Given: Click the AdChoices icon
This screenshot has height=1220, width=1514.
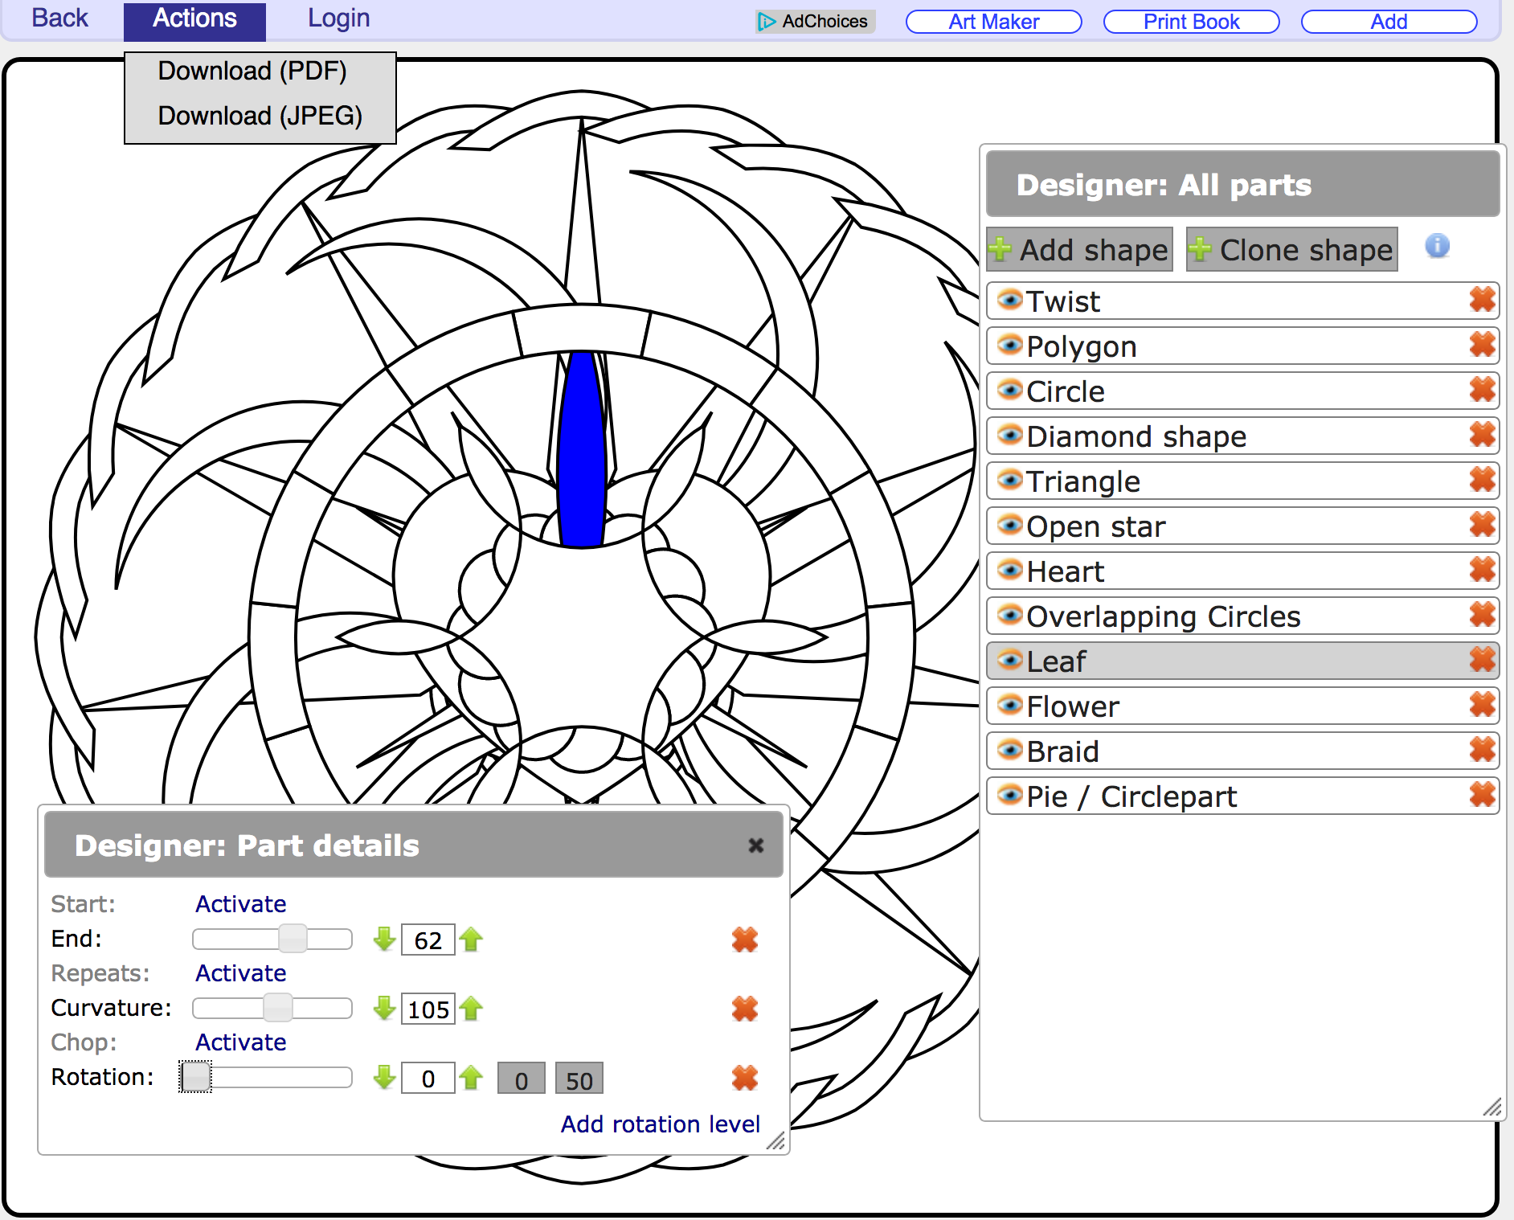Looking at the screenshot, I should tap(767, 21).
